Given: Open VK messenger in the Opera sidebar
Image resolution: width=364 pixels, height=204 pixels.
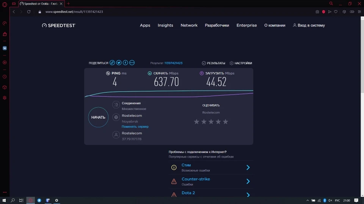Looking at the screenshot, I should click(x=5, y=48).
